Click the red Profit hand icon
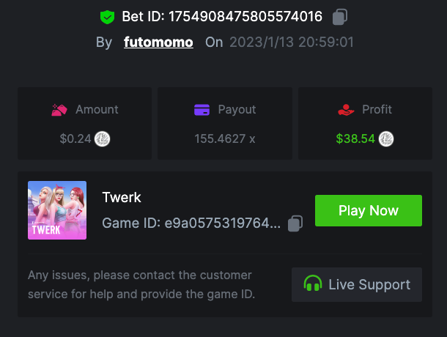This screenshot has width=447, height=337. [346, 109]
